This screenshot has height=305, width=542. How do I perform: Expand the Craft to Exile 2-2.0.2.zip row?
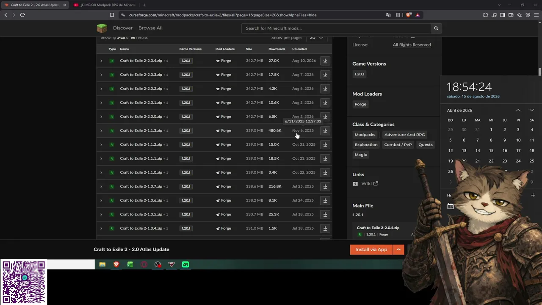pyautogui.click(x=101, y=89)
